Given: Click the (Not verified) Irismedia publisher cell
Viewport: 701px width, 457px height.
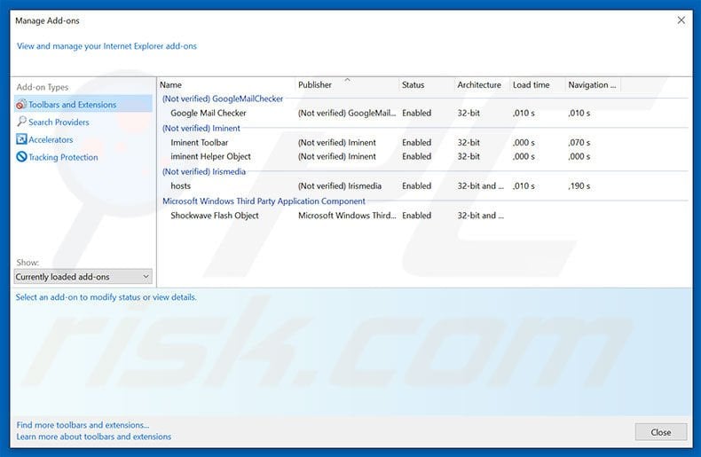Looking at the screenshot, I should [x=340, y=186].
